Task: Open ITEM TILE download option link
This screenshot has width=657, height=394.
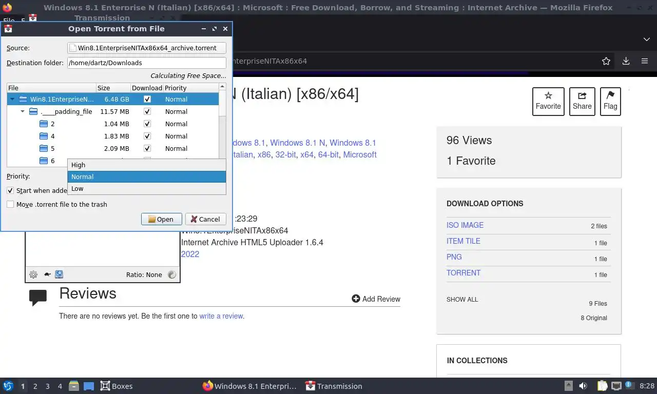Action: tap(463, 241)
